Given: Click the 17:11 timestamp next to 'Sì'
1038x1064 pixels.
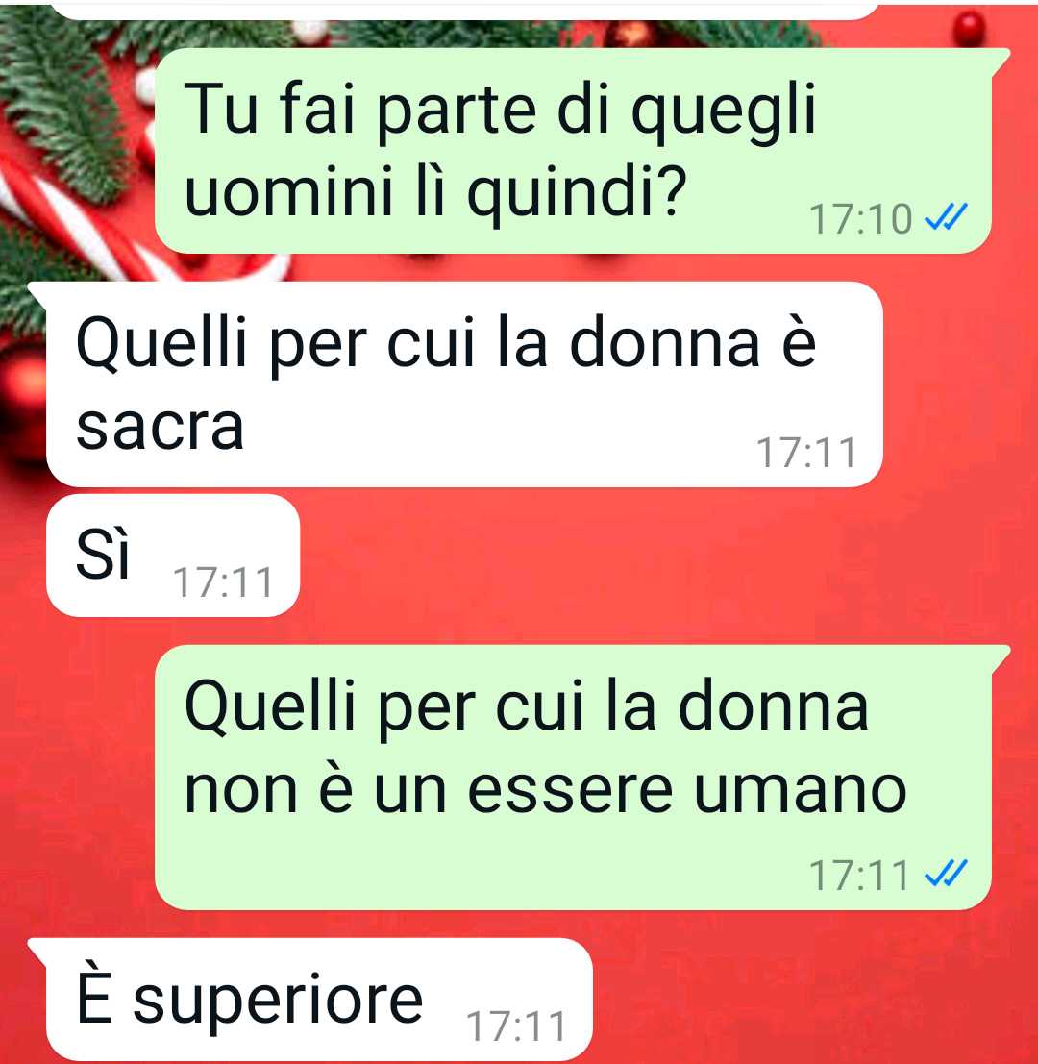Looking at the screenshot, I should tap(223, 582).
